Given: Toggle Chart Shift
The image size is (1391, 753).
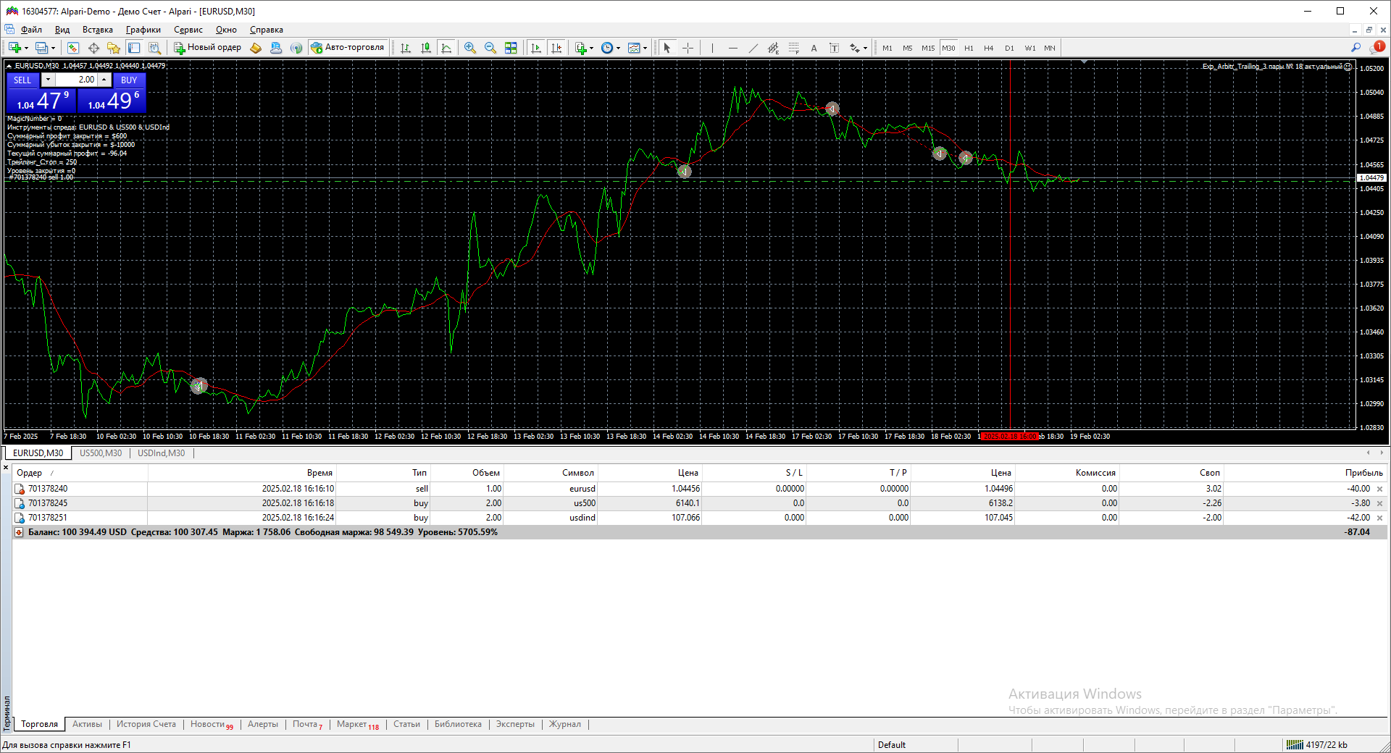Looking at the screenshot, I should [x=556, y=48].
